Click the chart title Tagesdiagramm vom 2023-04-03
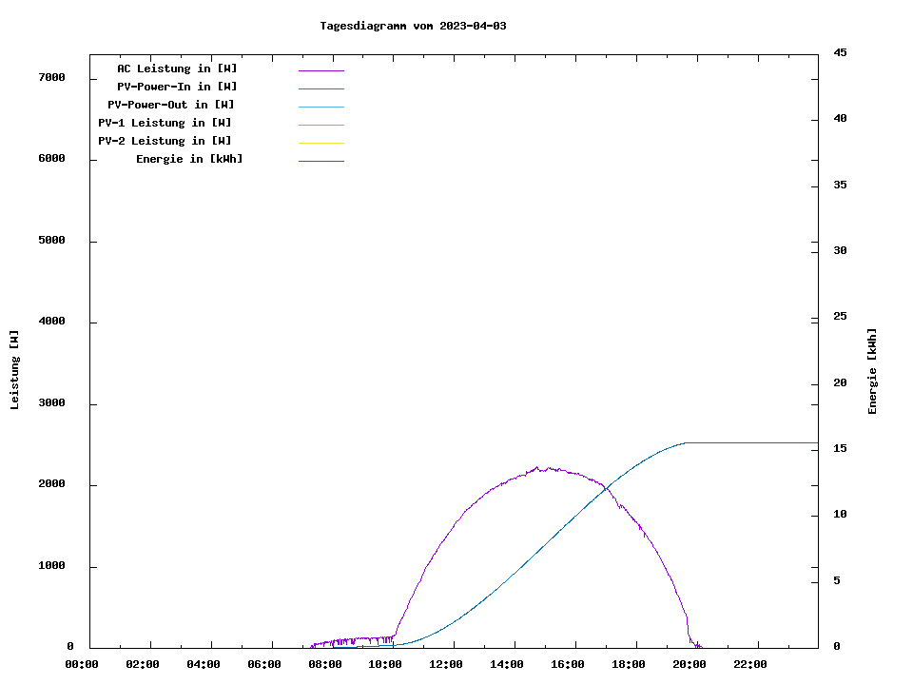 (413, 26)
